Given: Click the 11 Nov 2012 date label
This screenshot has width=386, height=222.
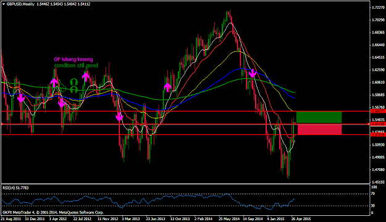Looking at the screenshot, I should coord(108,219).
